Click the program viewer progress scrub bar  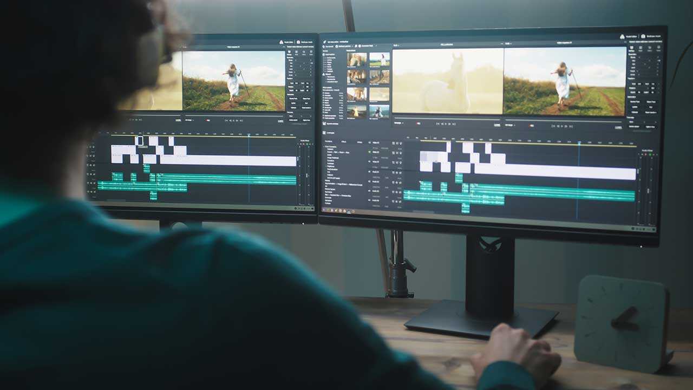coord(563,120)
